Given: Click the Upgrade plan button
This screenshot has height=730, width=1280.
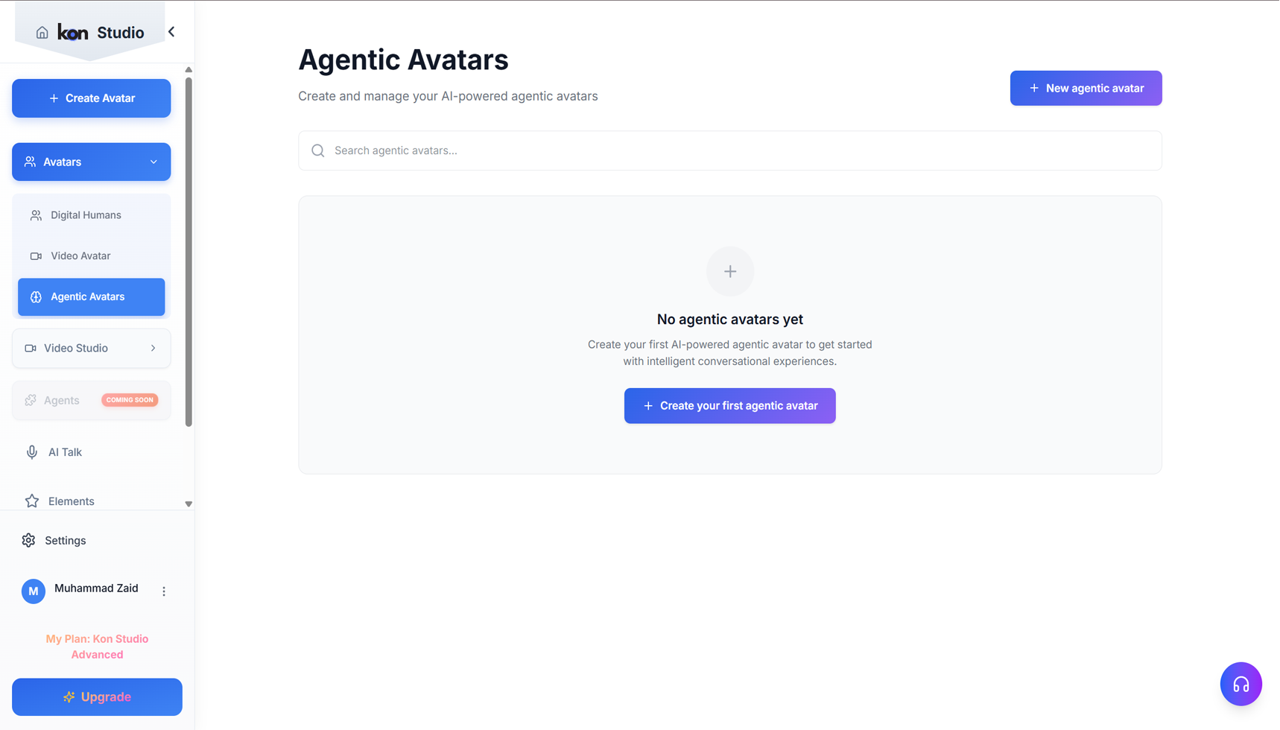Looking at the screenshot, I should tap(97, 697).
